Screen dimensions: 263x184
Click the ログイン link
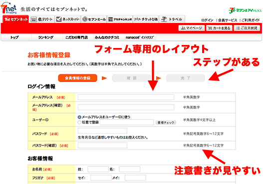click(207, 20)
